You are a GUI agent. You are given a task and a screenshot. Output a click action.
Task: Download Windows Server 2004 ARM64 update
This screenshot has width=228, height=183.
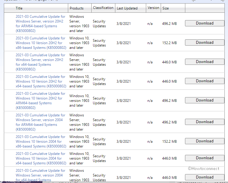[x=205, y=122]
